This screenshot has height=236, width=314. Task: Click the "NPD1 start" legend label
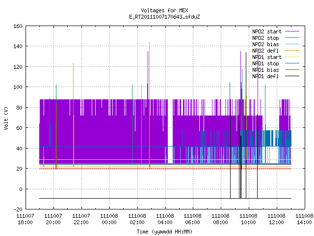point(267,57)
